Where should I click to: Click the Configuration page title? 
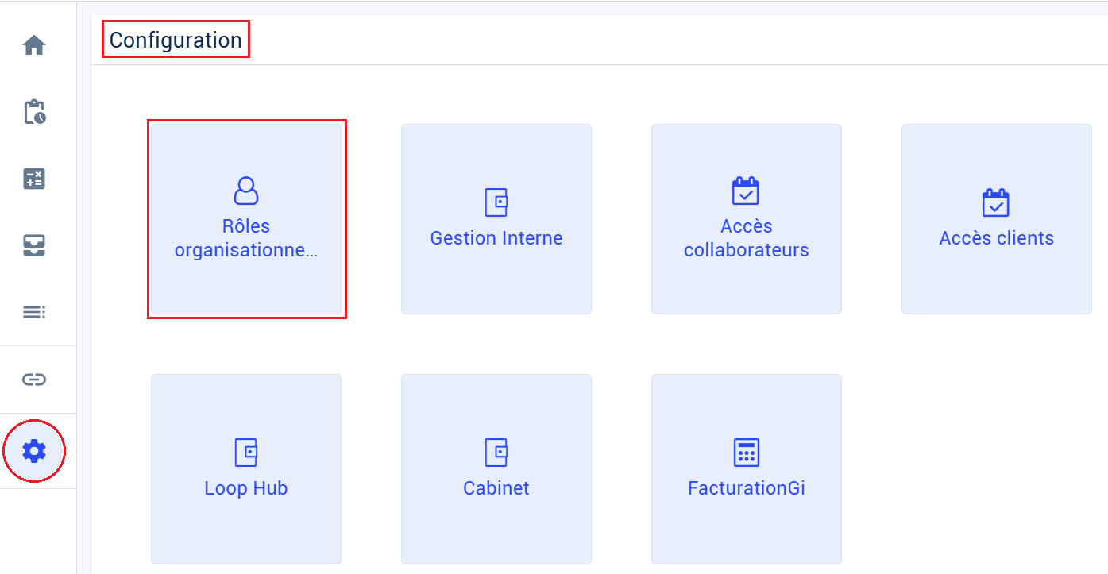tap(176, 40)
